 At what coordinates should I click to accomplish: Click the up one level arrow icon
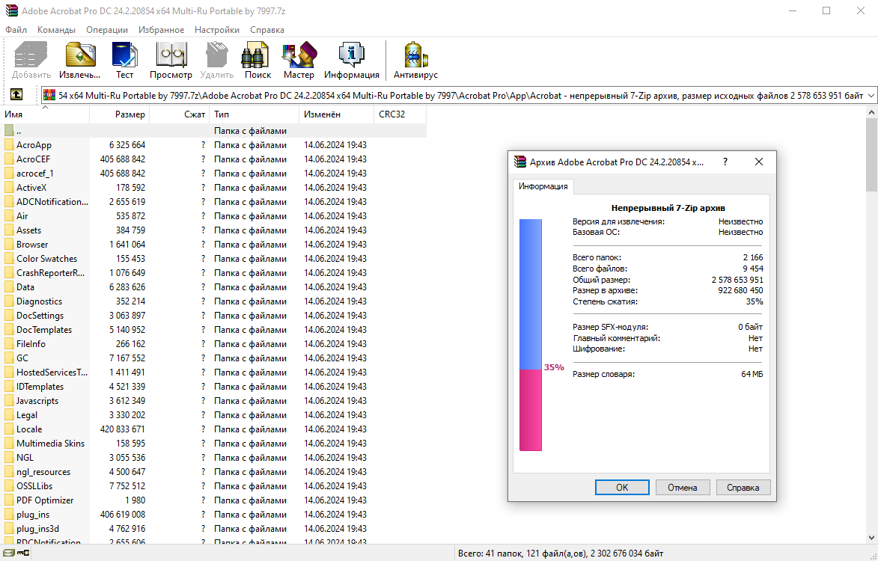16,95
